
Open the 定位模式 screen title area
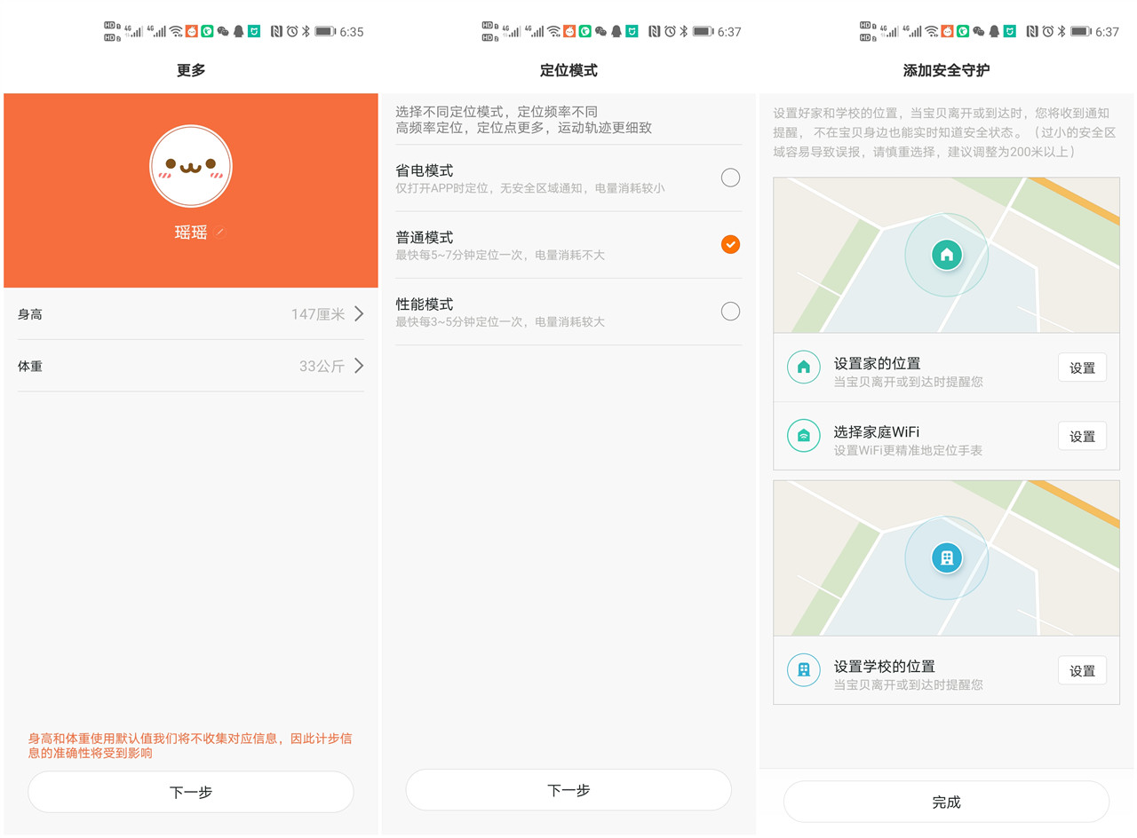tap(568, 69)
